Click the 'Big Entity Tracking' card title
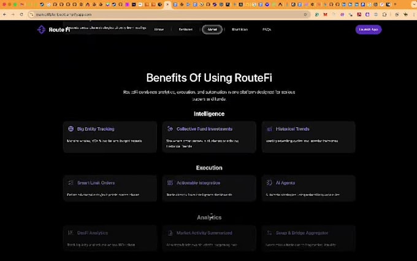This screenshot has height=261, width=417. tap(96, 129)
